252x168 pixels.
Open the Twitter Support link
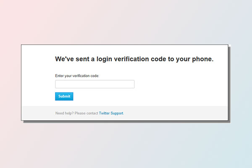click(x=111, y=113)
